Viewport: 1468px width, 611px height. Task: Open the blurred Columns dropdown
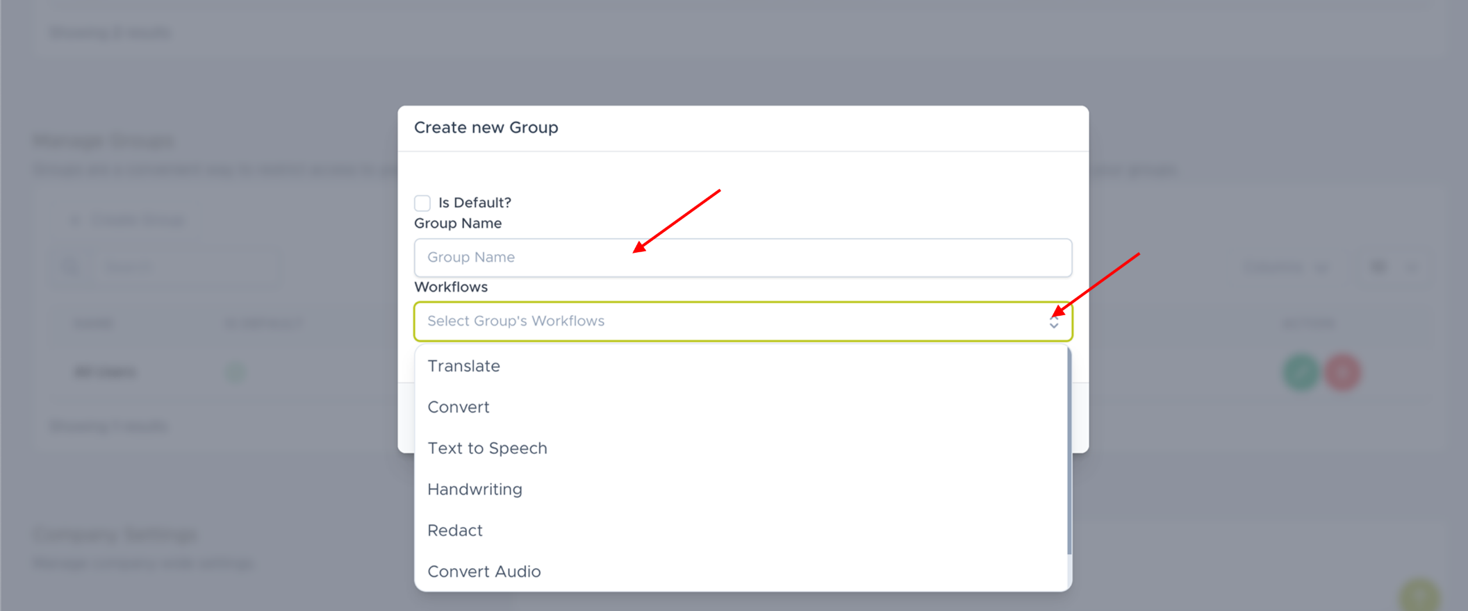pos(1284,267)
